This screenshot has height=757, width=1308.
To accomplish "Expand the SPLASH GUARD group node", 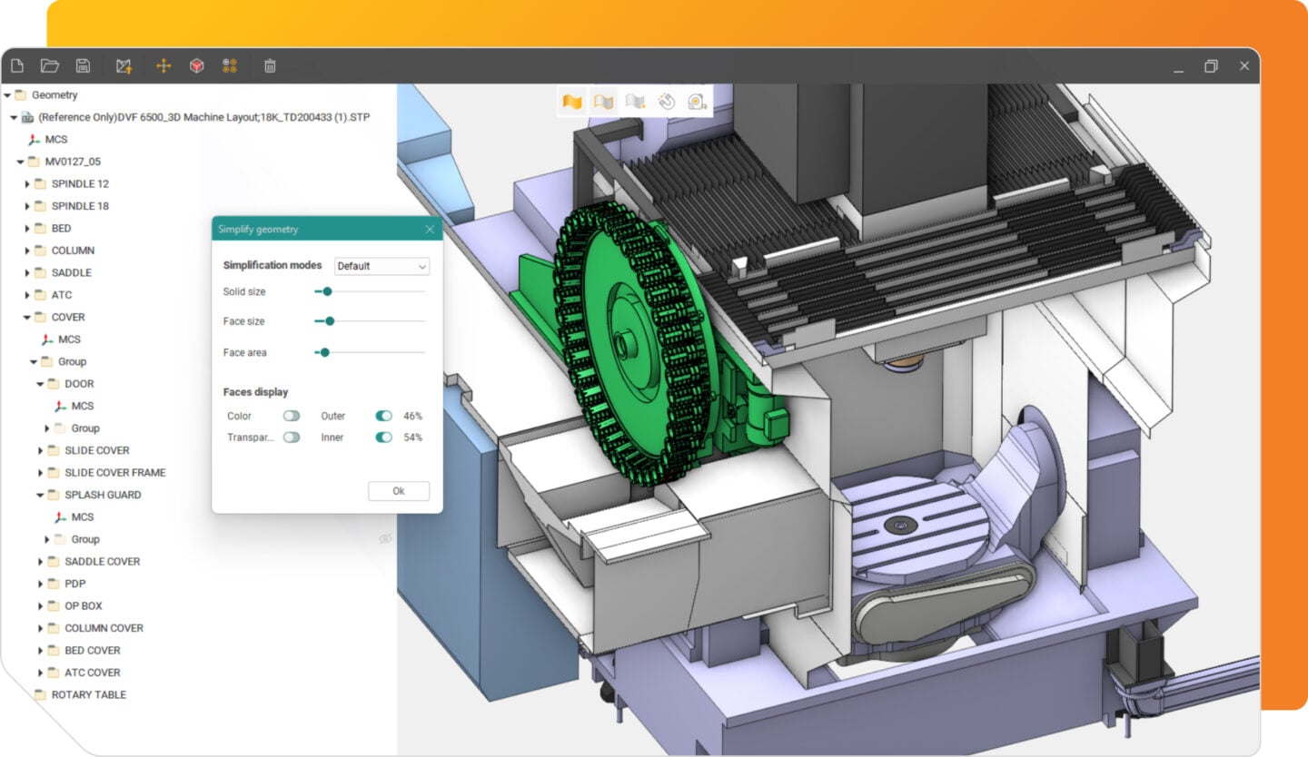I will tap(39, 495).
